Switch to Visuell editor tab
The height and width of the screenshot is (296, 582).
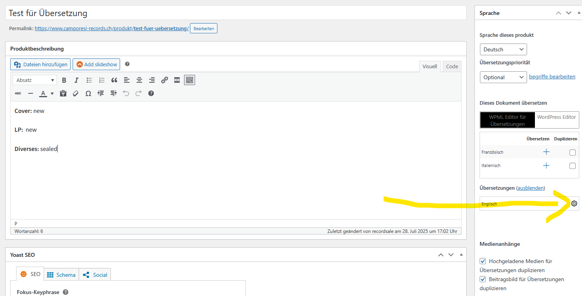(x=430, y=66)
